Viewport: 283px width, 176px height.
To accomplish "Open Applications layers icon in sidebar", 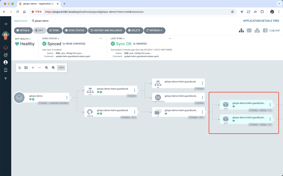I will (6, 48).
